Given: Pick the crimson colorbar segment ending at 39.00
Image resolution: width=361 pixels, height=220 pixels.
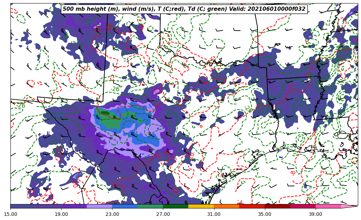Looking at the screenshot, I should coord(303,206).
